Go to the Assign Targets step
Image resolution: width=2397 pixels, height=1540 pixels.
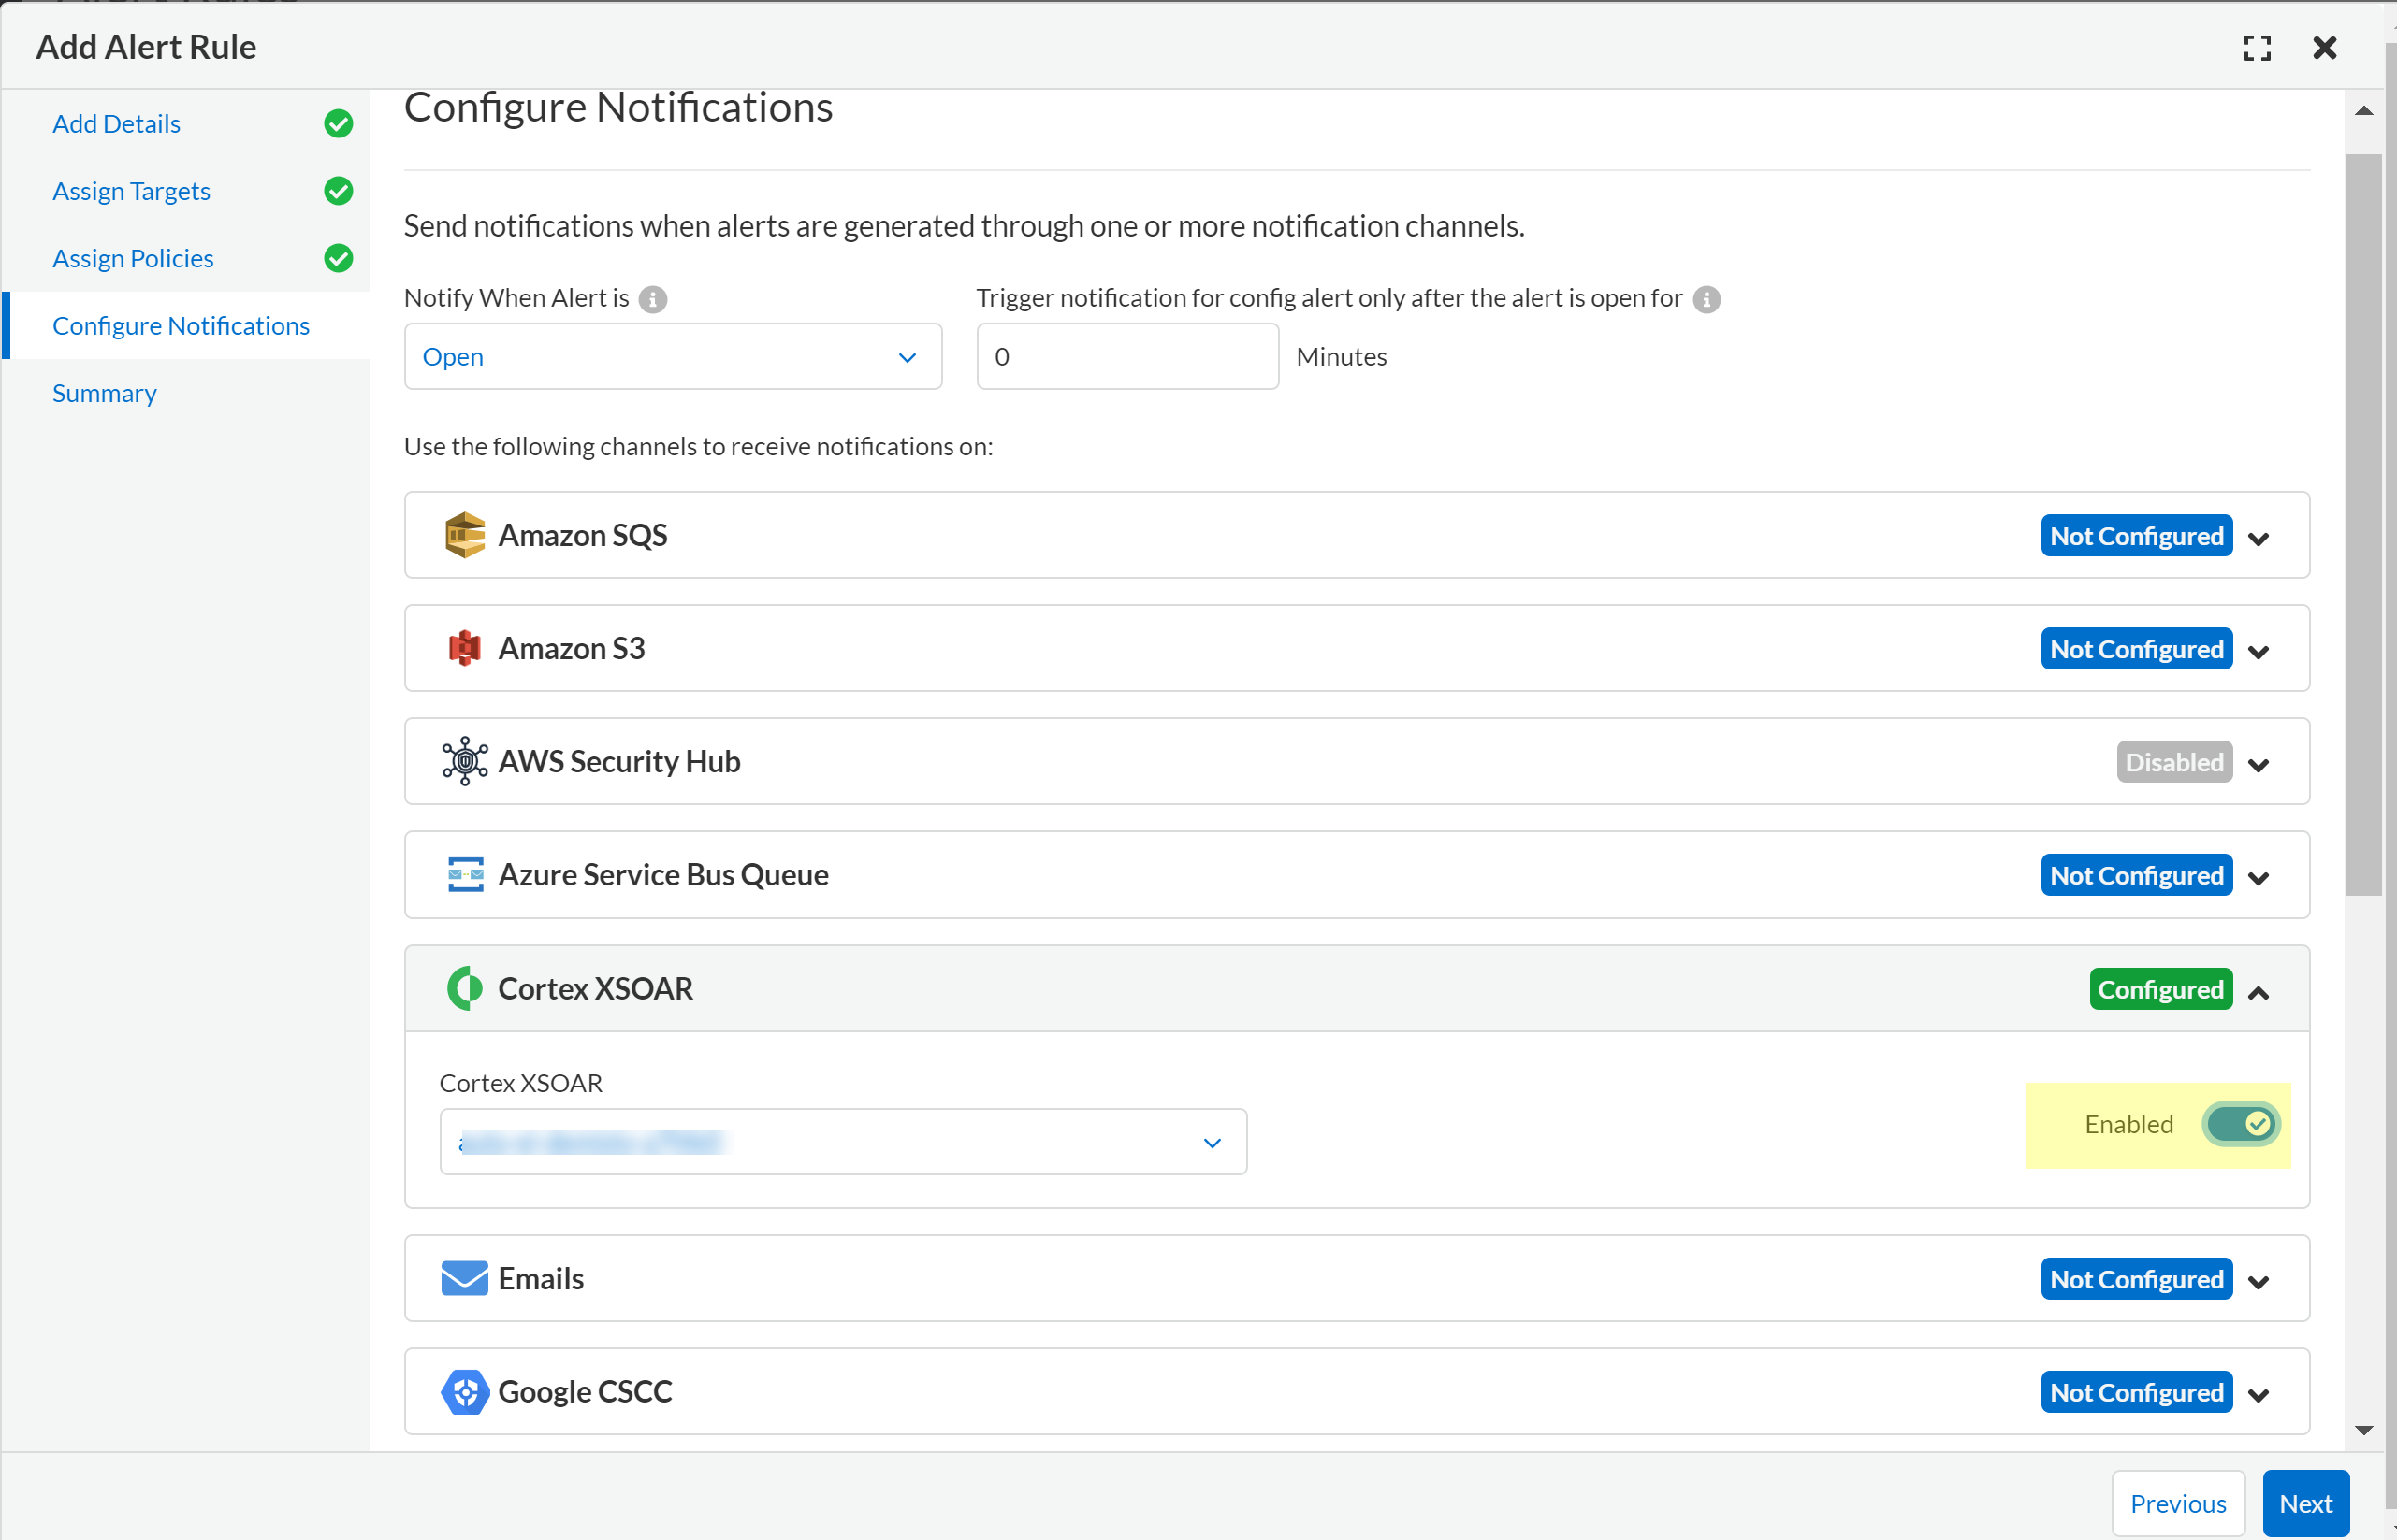click(x=131, y=191)
